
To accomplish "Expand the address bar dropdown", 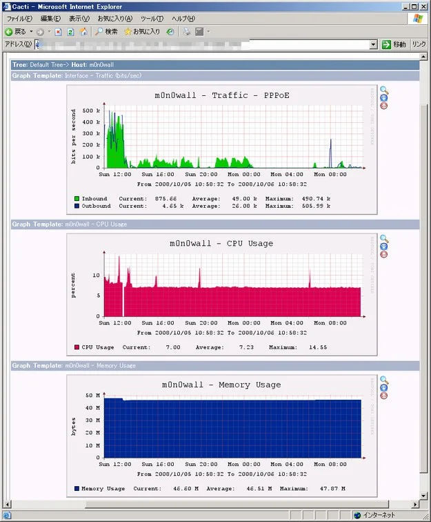I will 374,44.
